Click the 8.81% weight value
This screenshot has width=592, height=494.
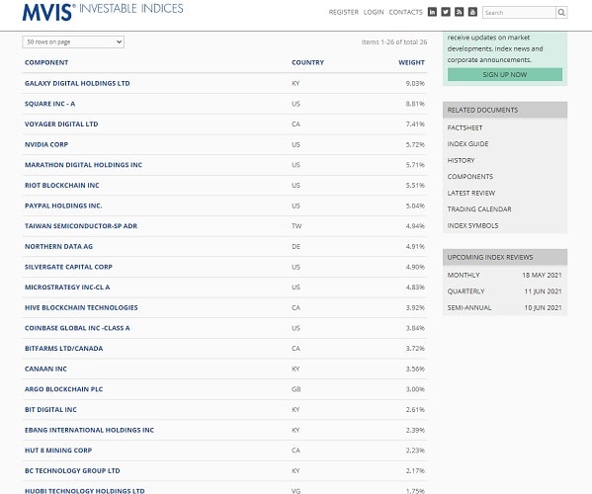coord(415,104)
